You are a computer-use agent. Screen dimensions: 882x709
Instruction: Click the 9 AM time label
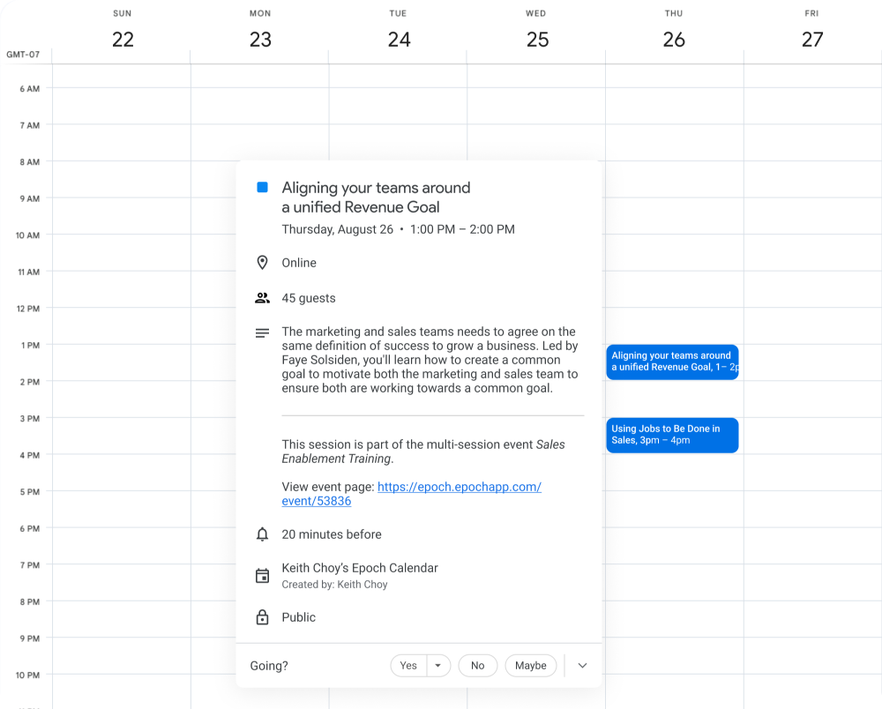point(30,198)
